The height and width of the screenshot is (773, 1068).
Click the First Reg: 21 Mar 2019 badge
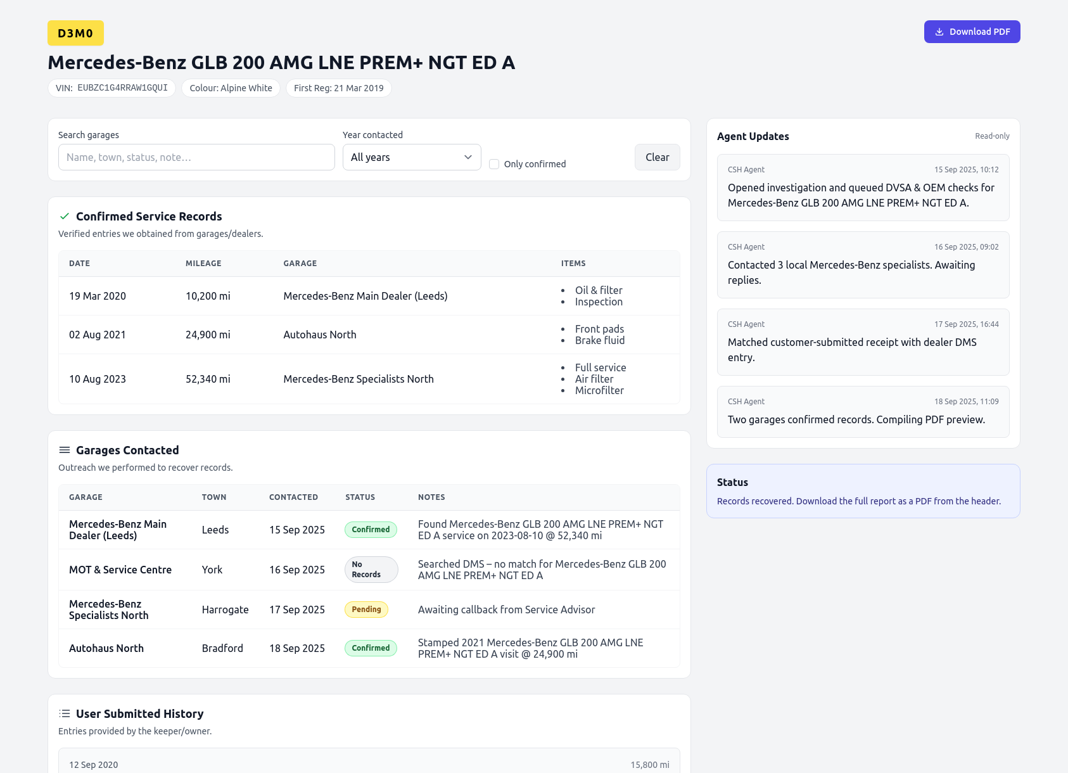[339, 88]
